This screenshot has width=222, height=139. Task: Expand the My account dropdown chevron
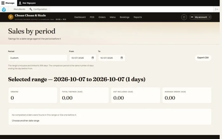pos(210,17)
